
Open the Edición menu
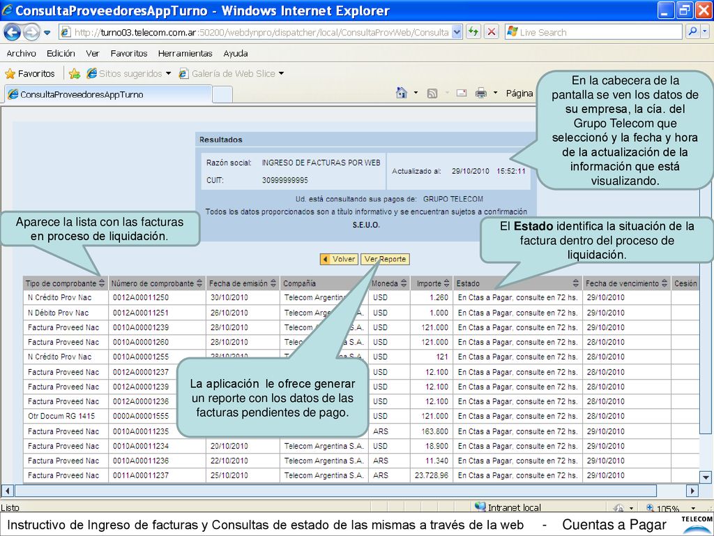click(x=61, y=53)
